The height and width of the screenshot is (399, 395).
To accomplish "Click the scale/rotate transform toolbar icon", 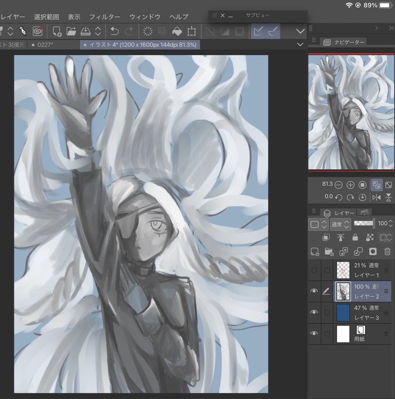I will coord(192,32).
